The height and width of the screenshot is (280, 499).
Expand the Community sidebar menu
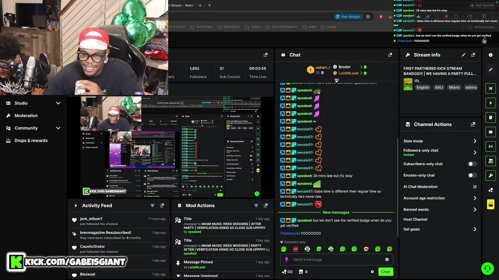[x=58, y=128]
